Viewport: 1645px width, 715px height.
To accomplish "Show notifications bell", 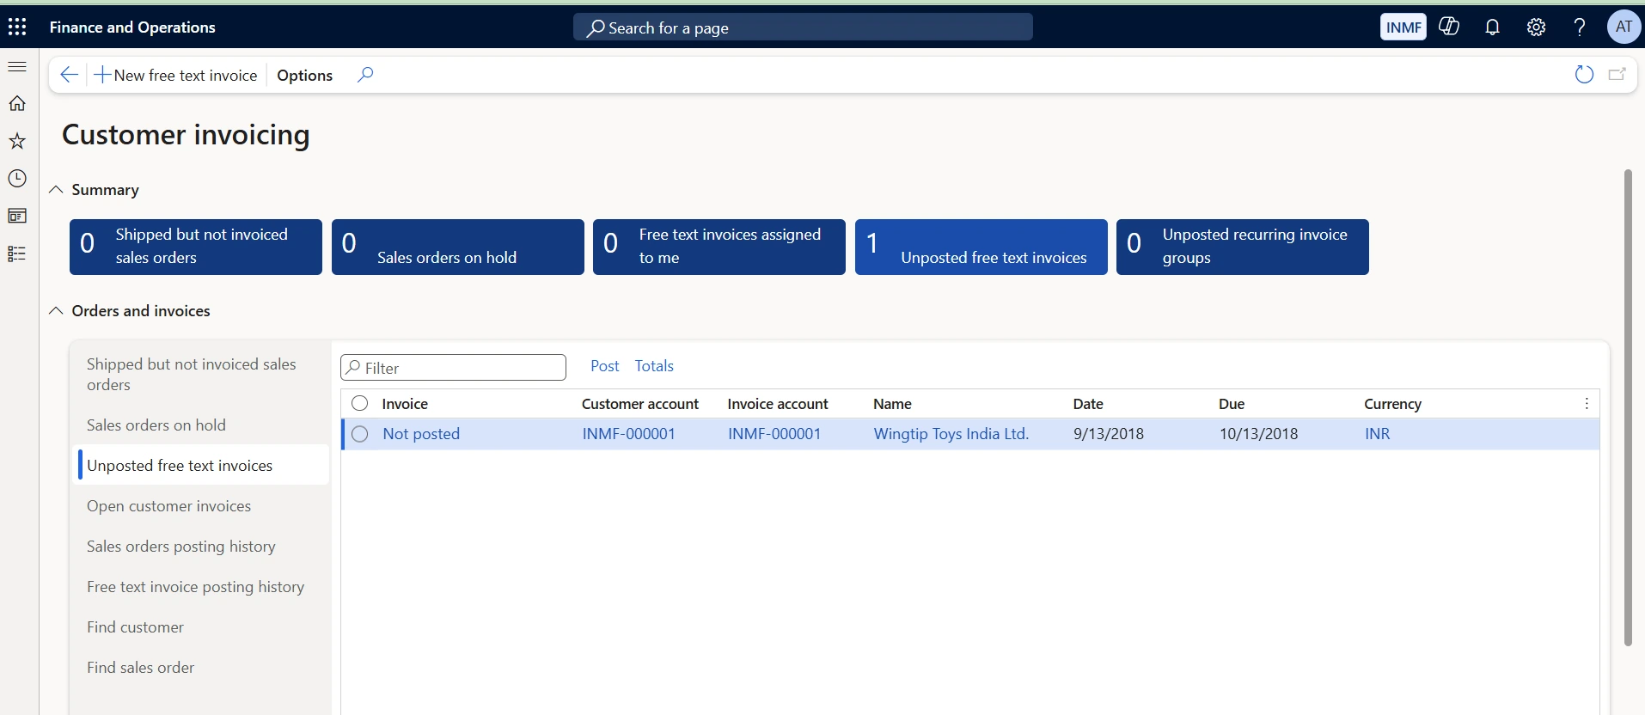I will click(1493, 27).
